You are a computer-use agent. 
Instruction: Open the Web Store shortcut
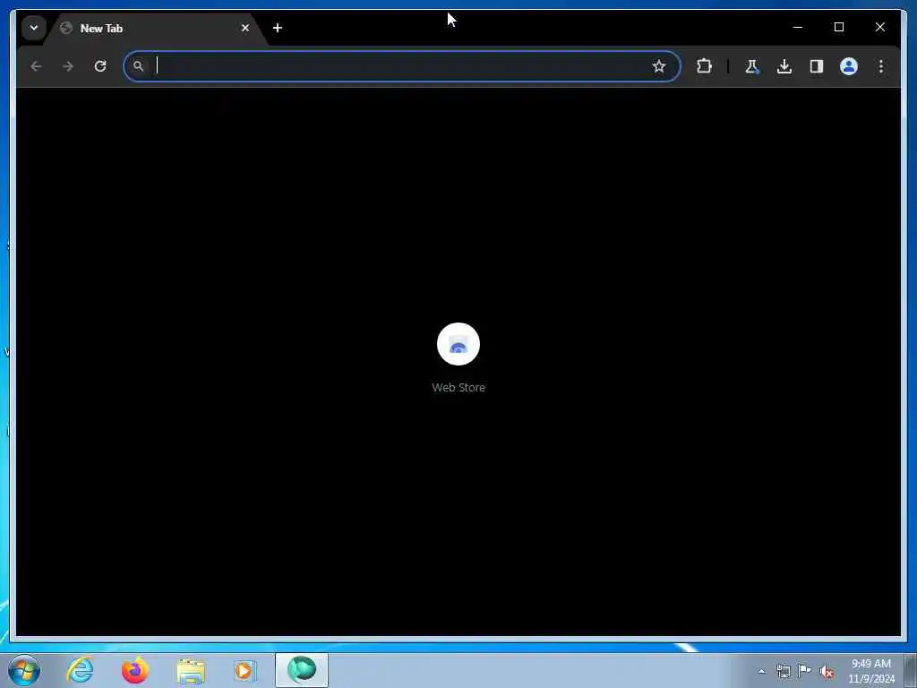coord(458,358)
